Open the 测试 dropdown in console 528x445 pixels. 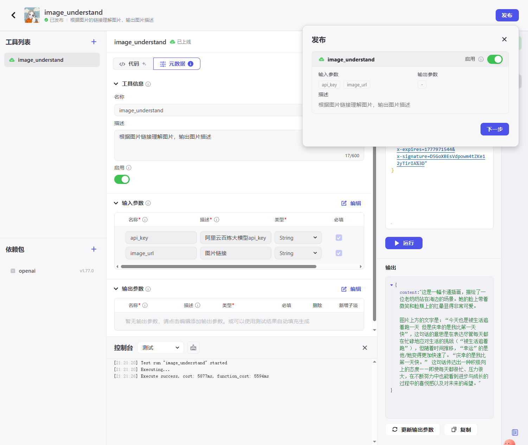161,347
